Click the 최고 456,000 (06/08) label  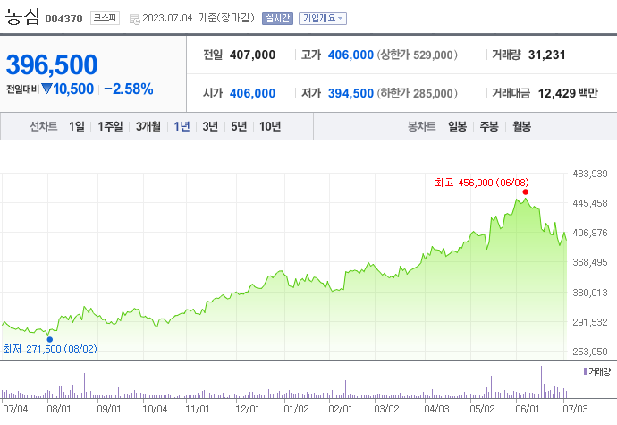pyautogui.click(x=482, y=183)
